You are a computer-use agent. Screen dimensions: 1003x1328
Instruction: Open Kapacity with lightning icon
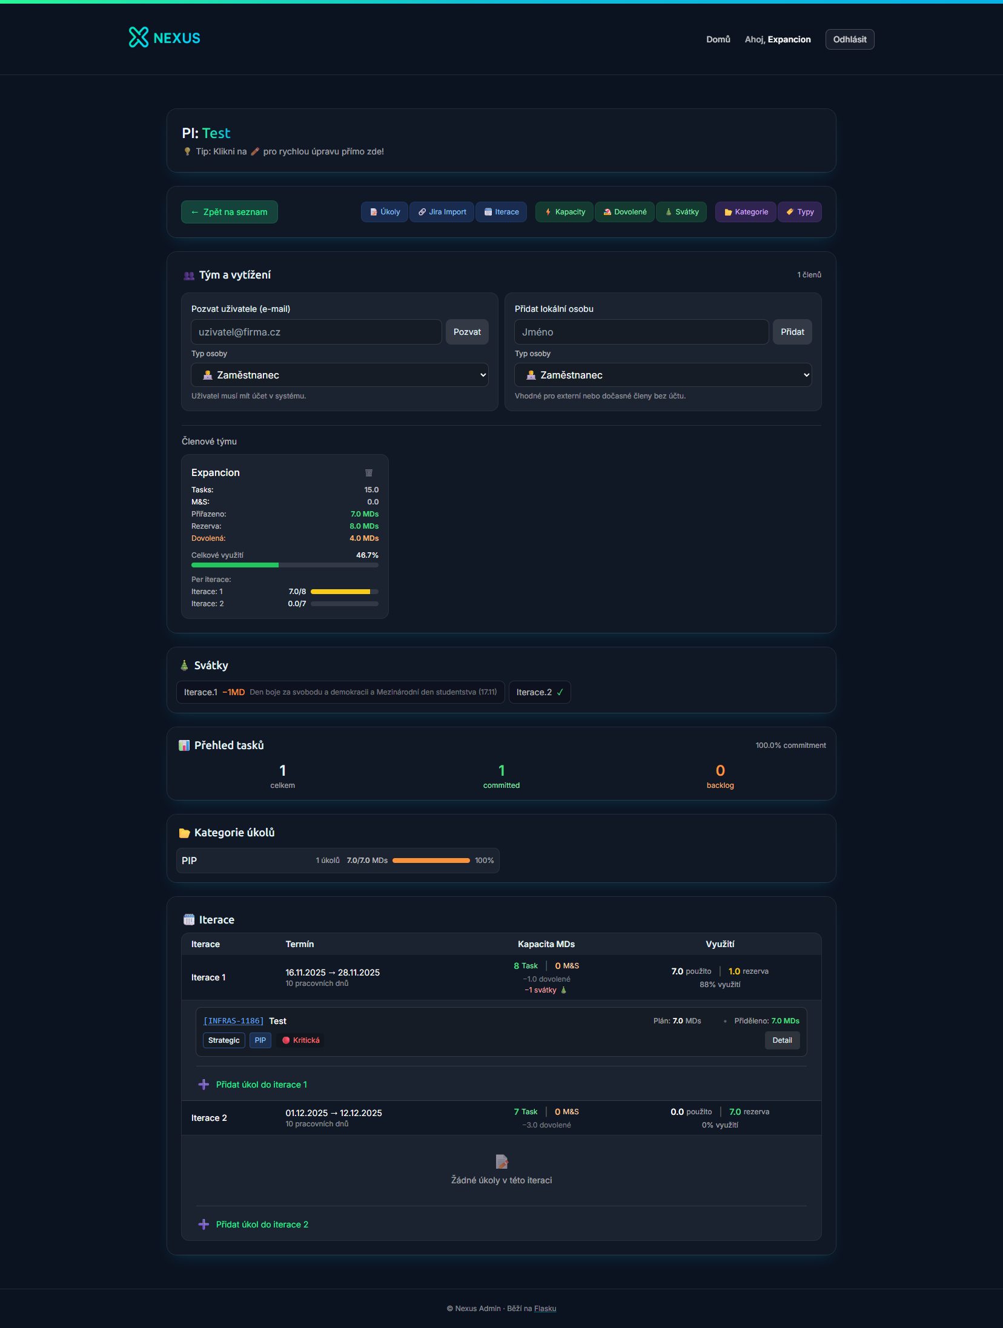tap(564, 212)
